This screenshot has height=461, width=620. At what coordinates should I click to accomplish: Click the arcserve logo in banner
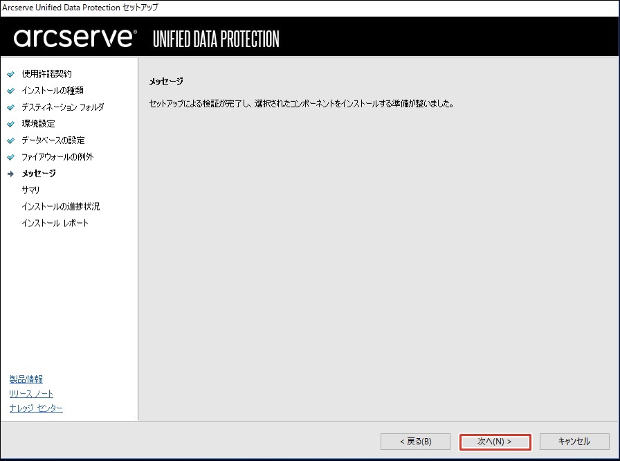coord(75,38)
